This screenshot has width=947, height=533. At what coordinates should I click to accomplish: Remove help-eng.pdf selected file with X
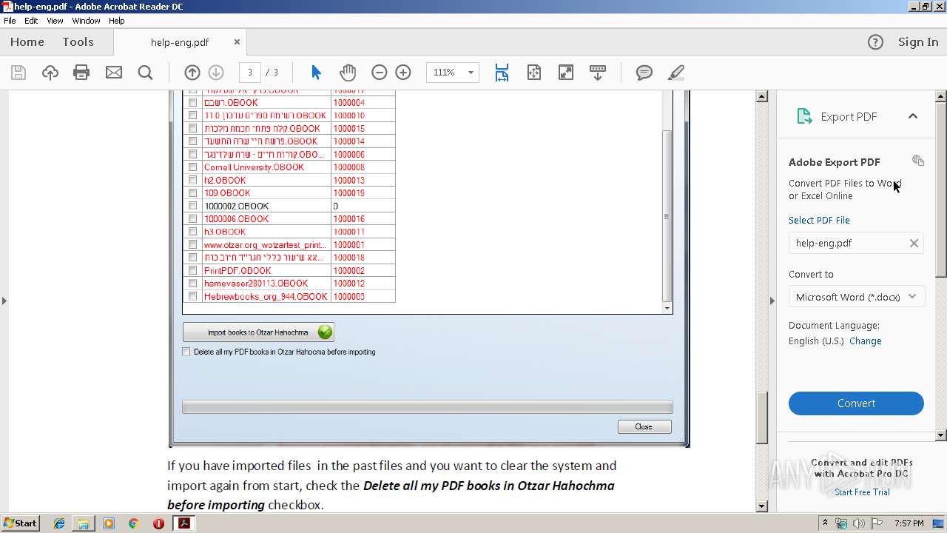[x=914, y=243]
